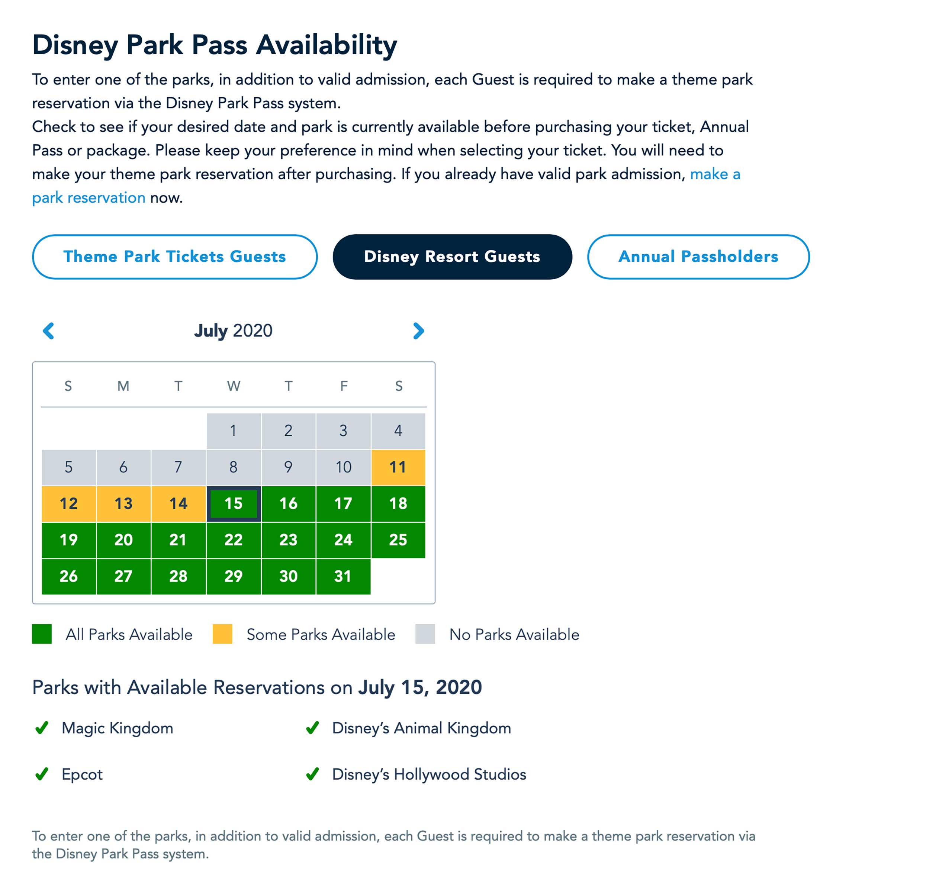Advance the calendar to August 2020
The height and width of the screenshot is (883, 952).
point(418,331)
